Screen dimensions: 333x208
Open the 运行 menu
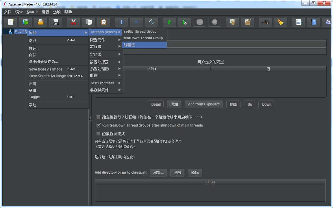coord(45,12)
